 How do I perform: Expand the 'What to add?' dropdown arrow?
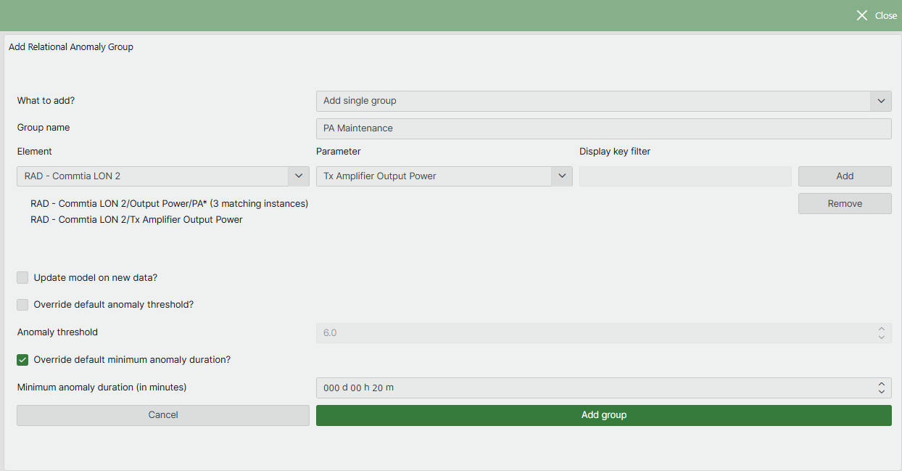881,101
